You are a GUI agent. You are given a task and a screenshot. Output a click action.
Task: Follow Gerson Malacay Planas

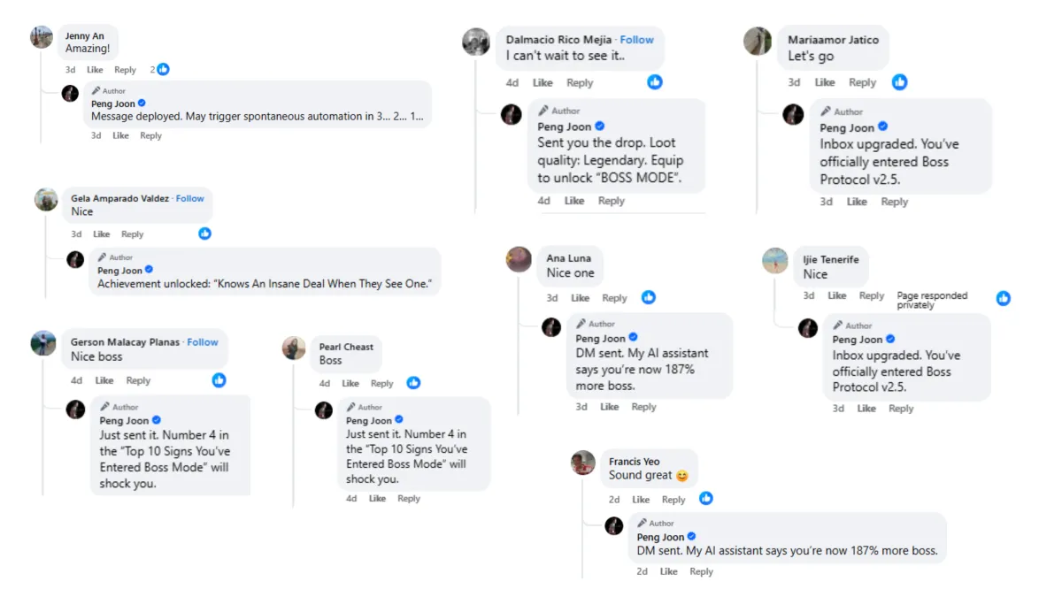click(202, 341)
